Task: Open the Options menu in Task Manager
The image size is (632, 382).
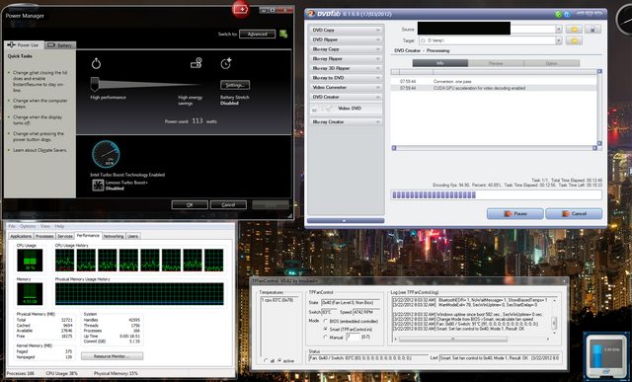Action: 28,226
